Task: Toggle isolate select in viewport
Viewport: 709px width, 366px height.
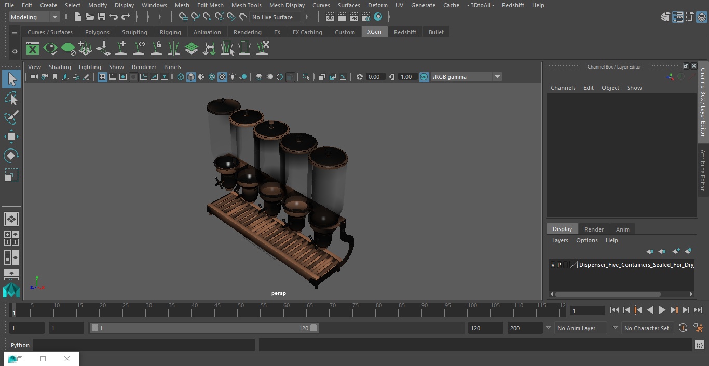Action: point(306,77)
